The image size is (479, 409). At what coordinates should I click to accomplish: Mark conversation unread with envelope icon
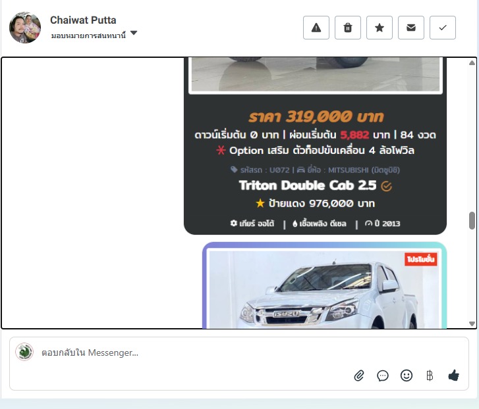[411, 28]
